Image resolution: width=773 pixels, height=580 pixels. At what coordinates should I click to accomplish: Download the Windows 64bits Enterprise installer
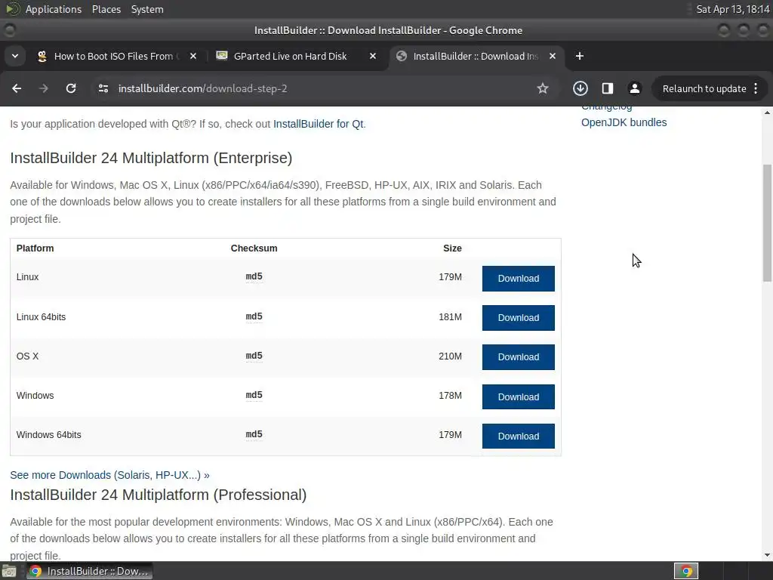pos(518,436)
